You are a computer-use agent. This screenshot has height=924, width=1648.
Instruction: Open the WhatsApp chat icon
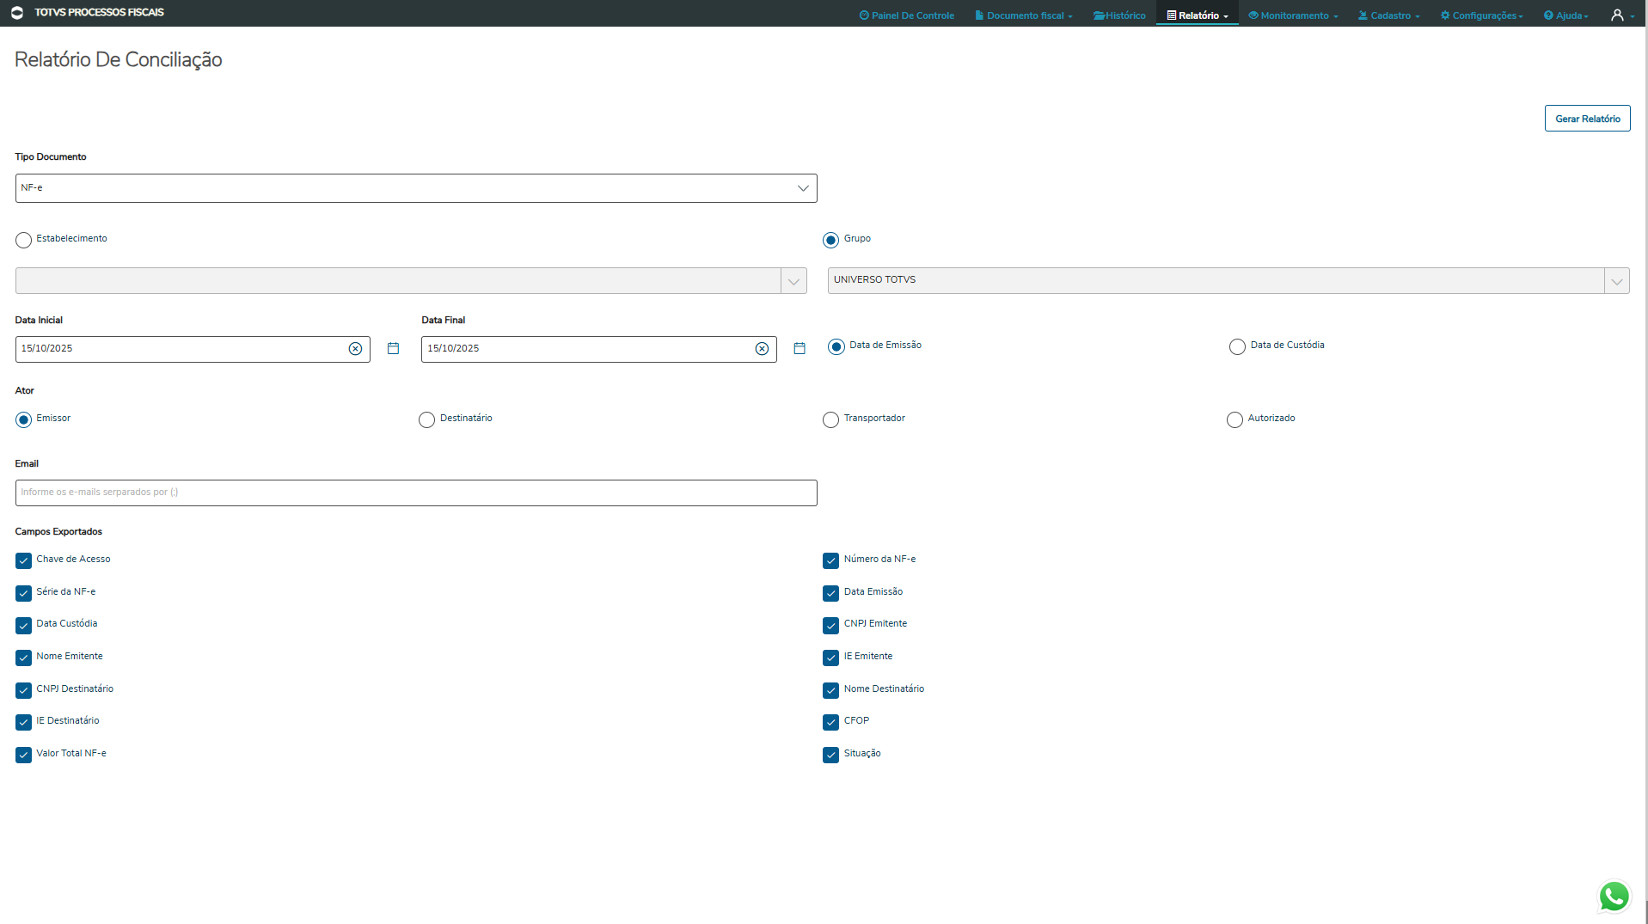click(x=1613, y=896)
